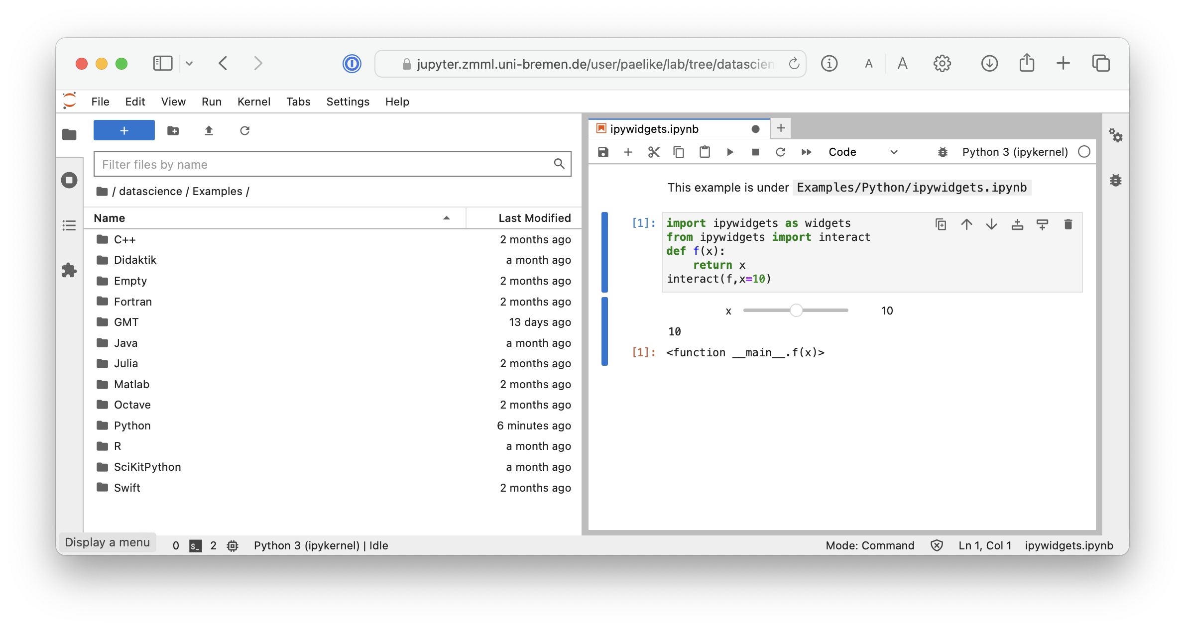Click the notebook trust shield icon
Screen dimensions: 1185x629
(937, 545)
